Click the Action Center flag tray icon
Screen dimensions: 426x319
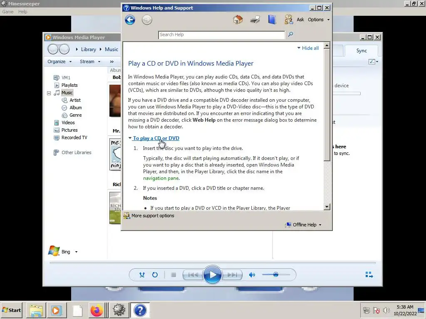click(x=376, y=310)
